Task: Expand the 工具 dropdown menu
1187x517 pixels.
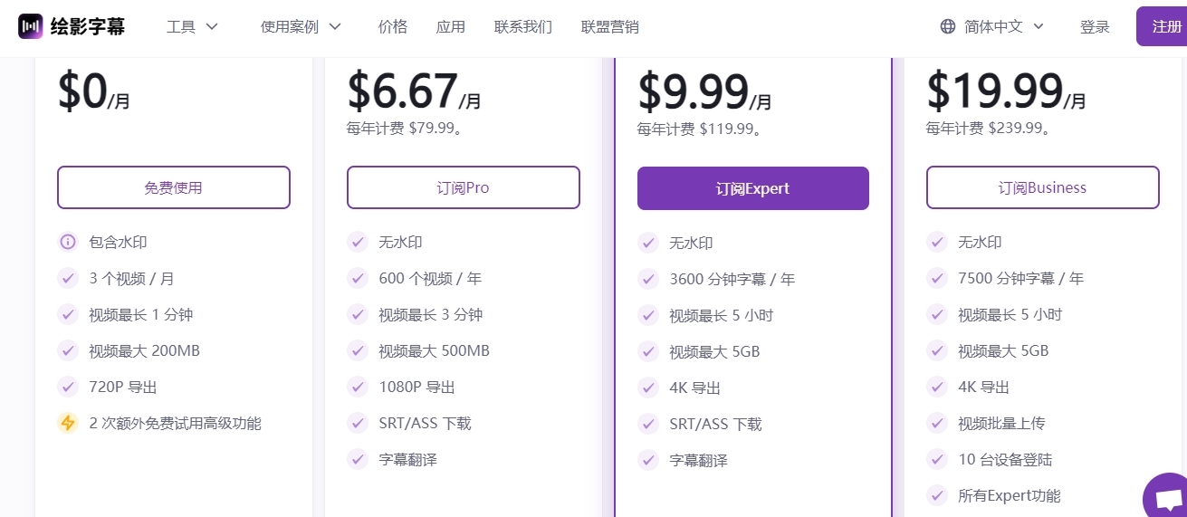Action: [x=193, y=26]
